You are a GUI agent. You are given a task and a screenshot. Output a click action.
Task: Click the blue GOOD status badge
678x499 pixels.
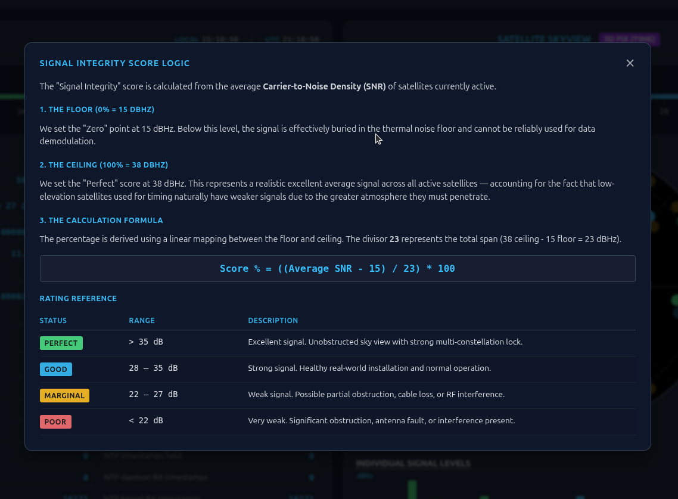pos(55,369)
